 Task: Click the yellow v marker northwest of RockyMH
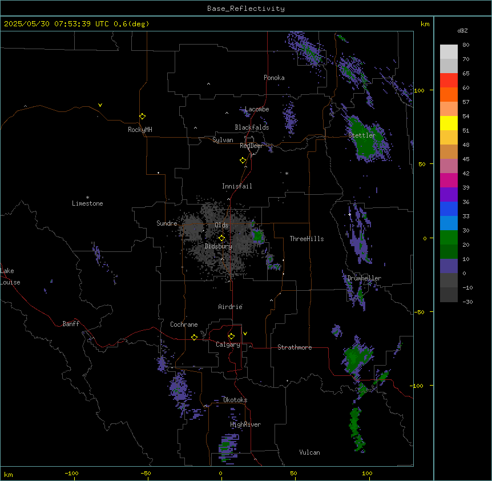tap(100, 105)
